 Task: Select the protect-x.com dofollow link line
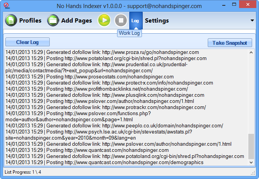pos(109,83)
